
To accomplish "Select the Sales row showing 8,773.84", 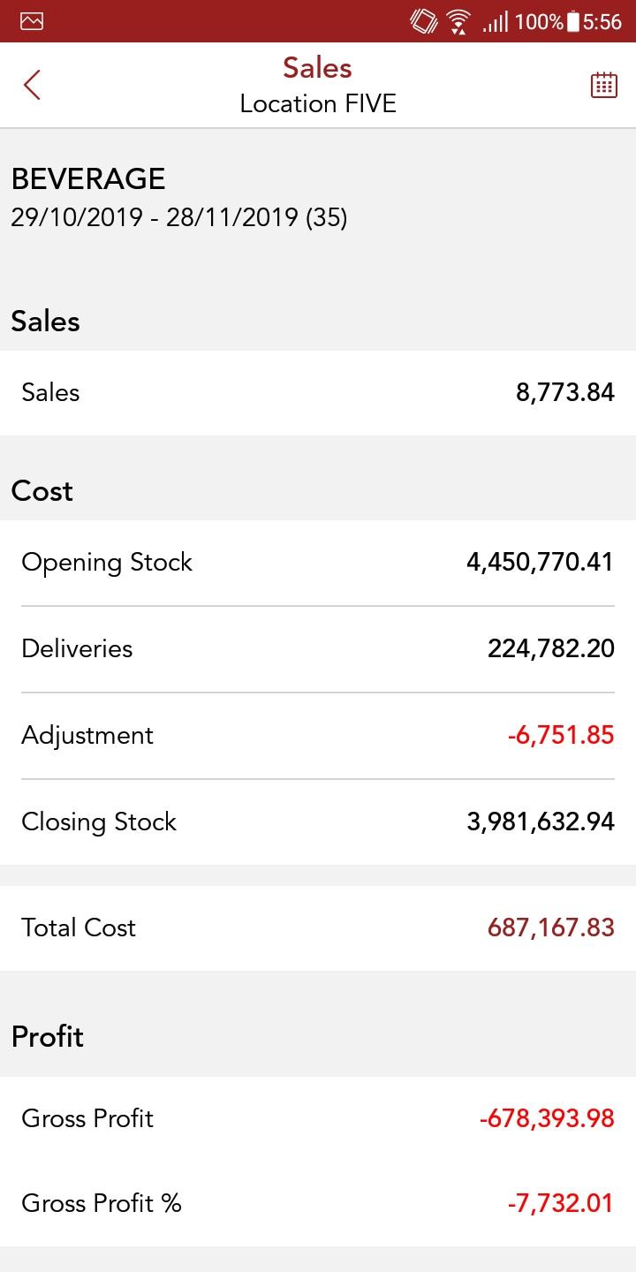I will click(x=318, y=392).
